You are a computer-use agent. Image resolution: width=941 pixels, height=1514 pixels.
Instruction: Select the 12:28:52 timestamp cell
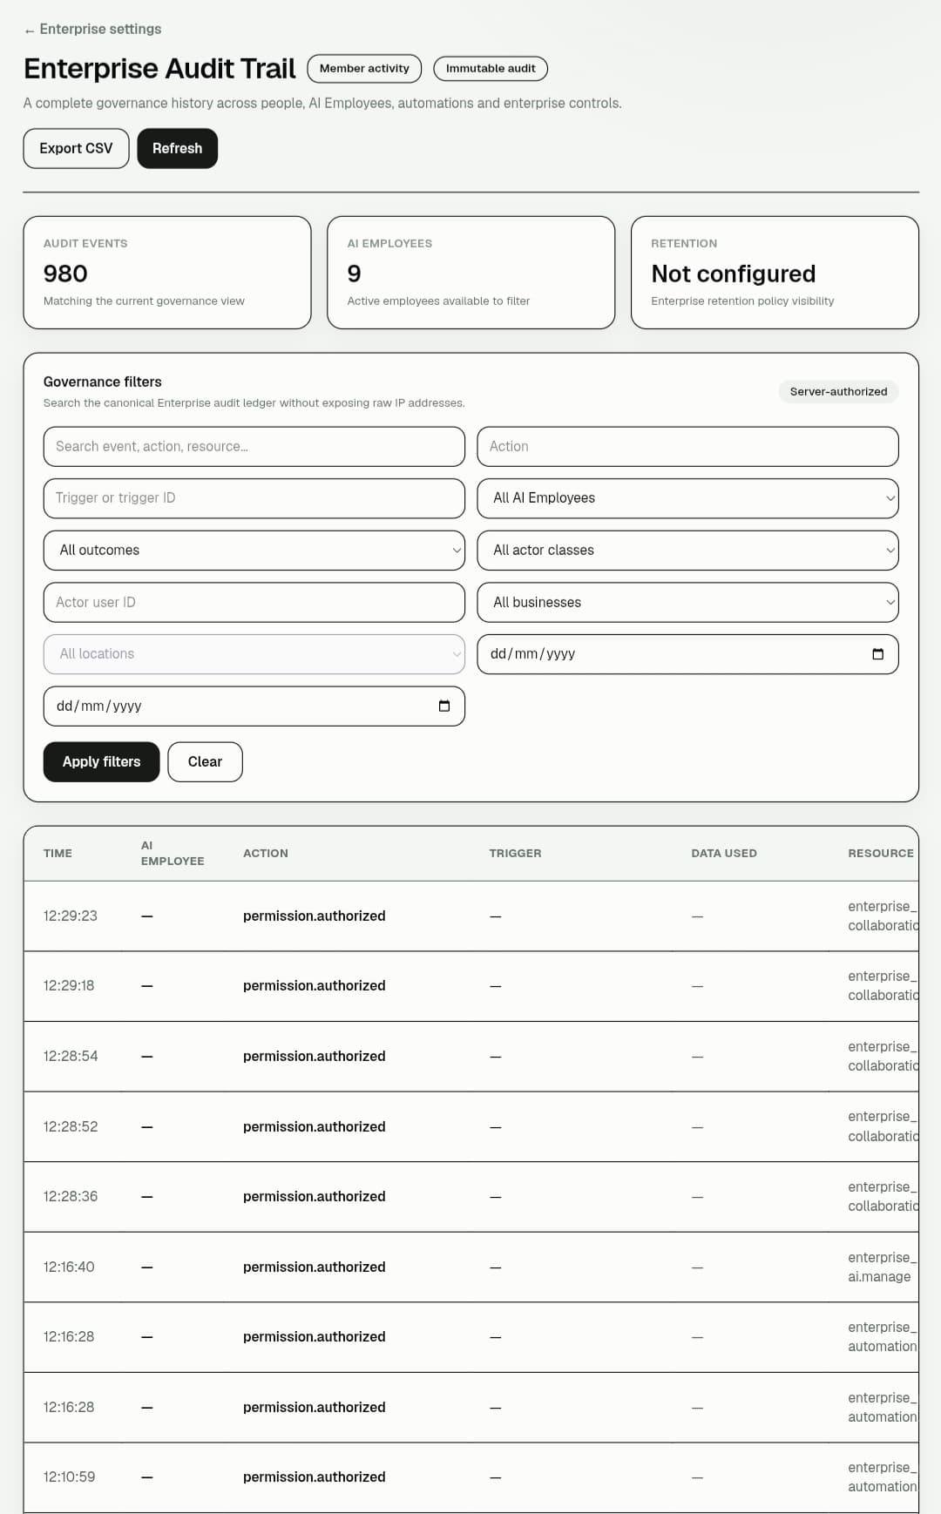(x=71, y=1126)
